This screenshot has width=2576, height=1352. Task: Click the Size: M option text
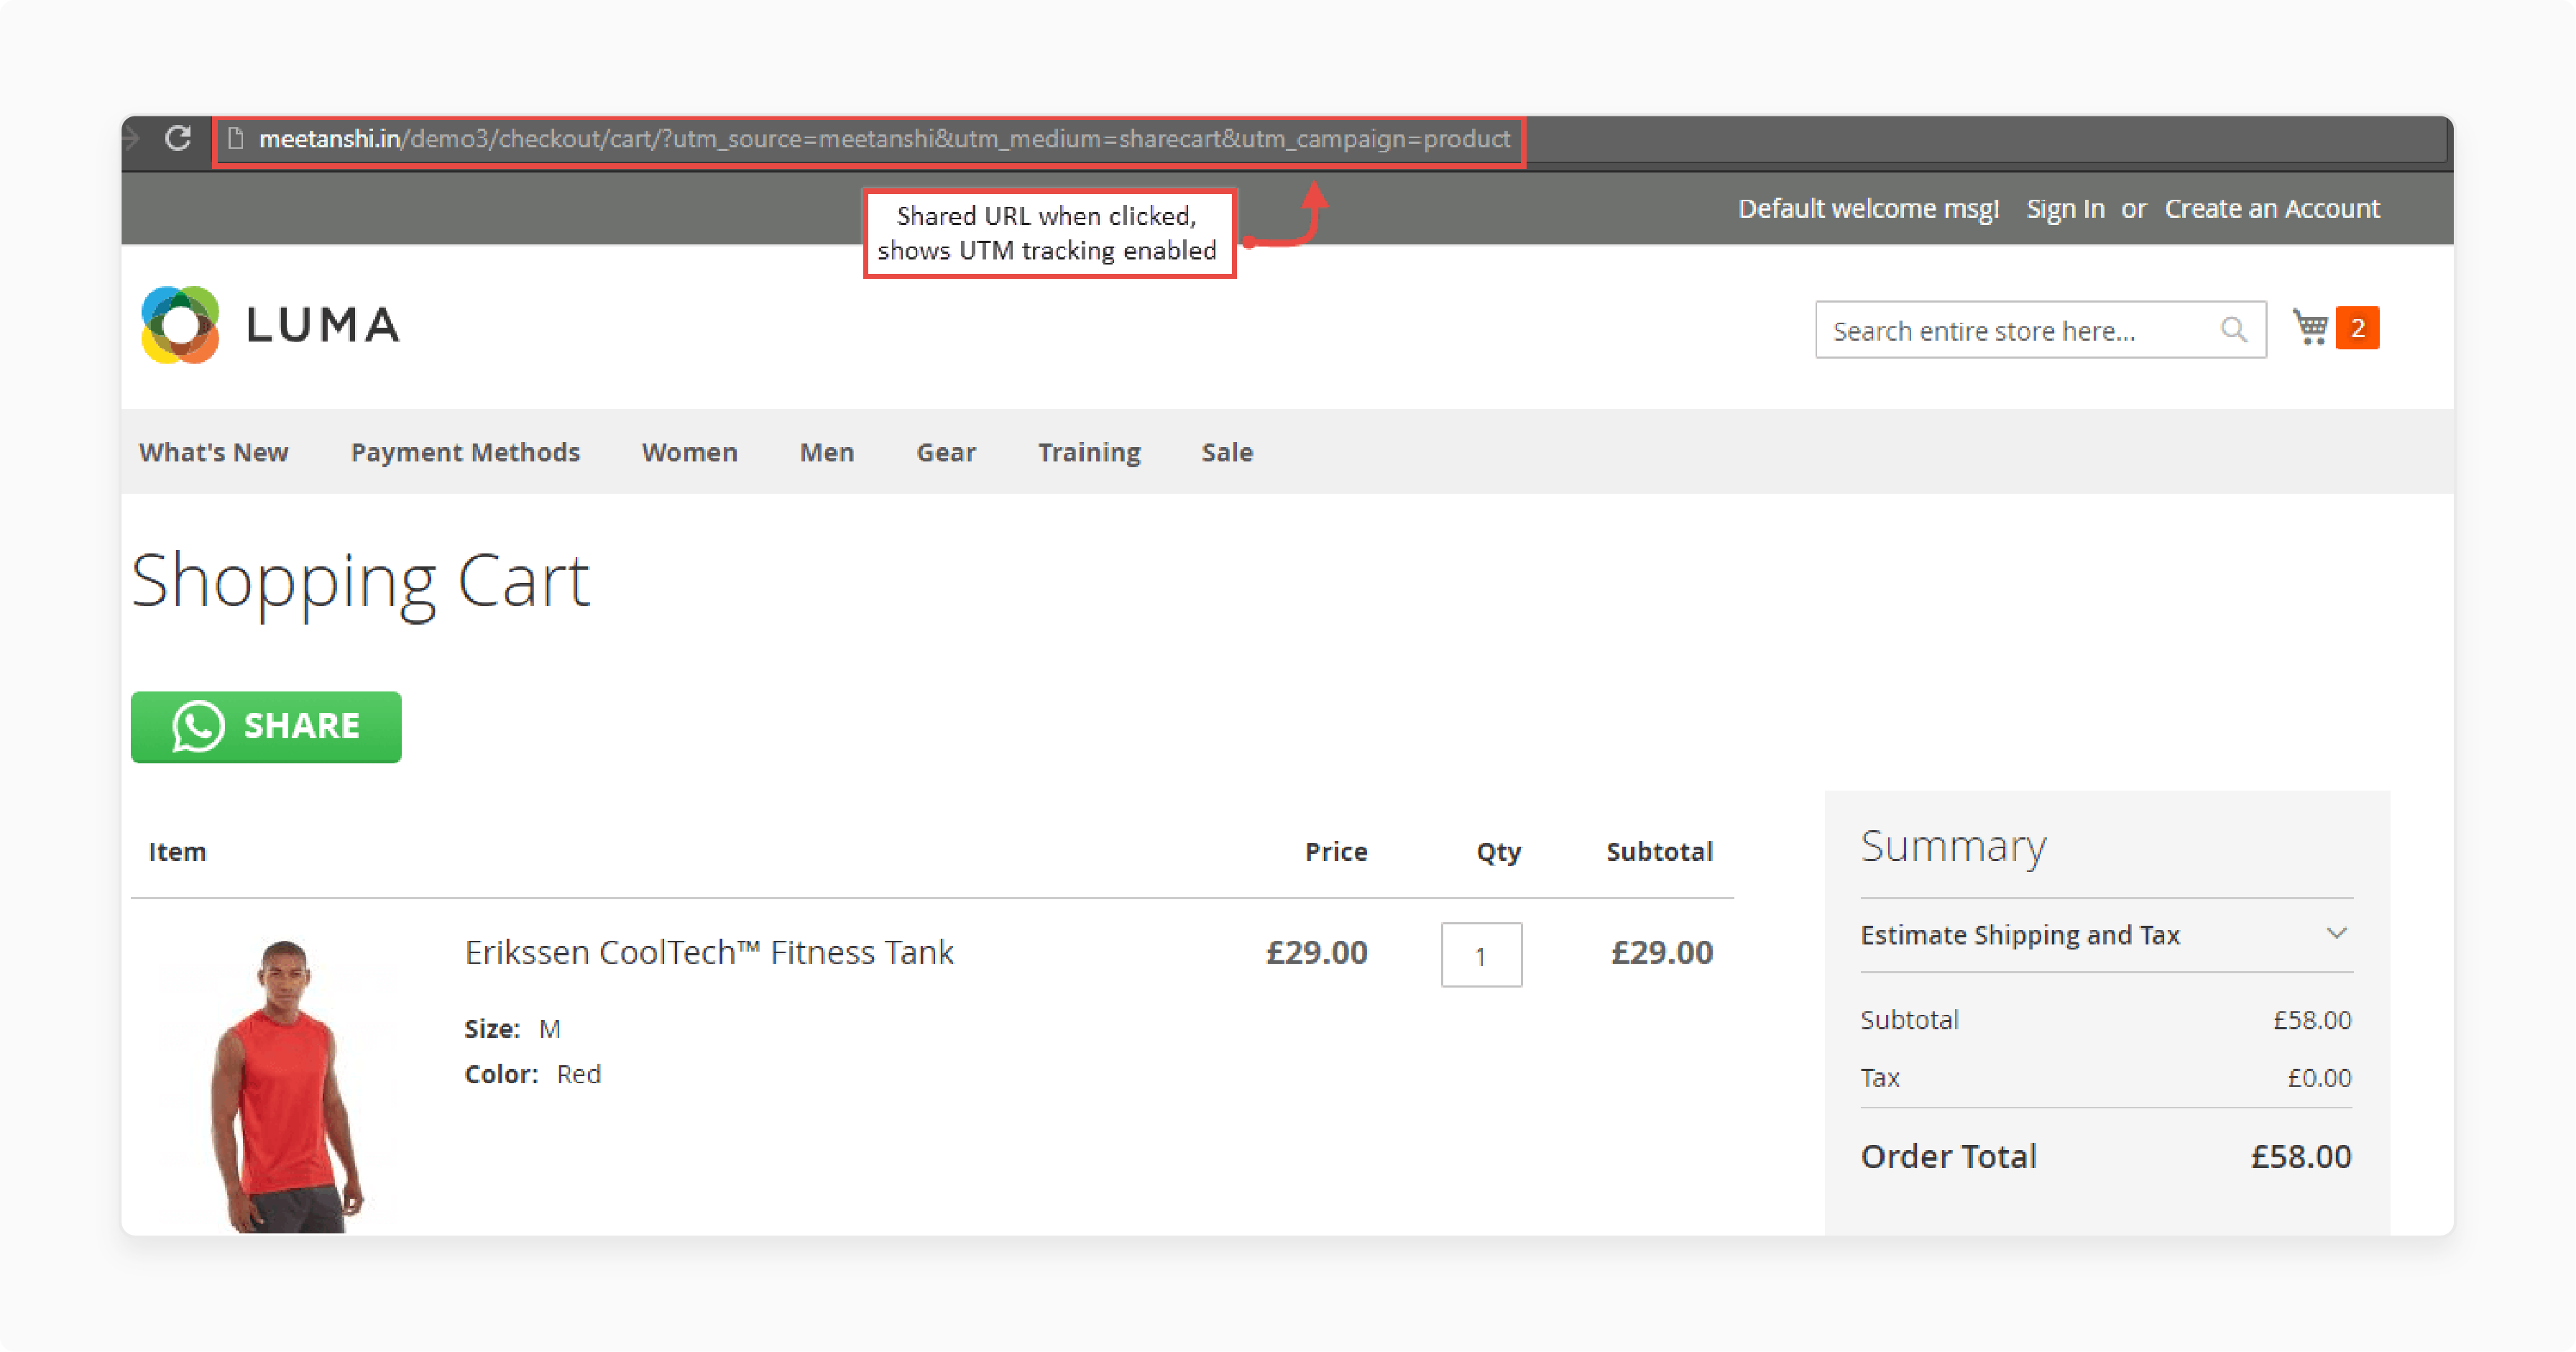(x=513, y=1028)
